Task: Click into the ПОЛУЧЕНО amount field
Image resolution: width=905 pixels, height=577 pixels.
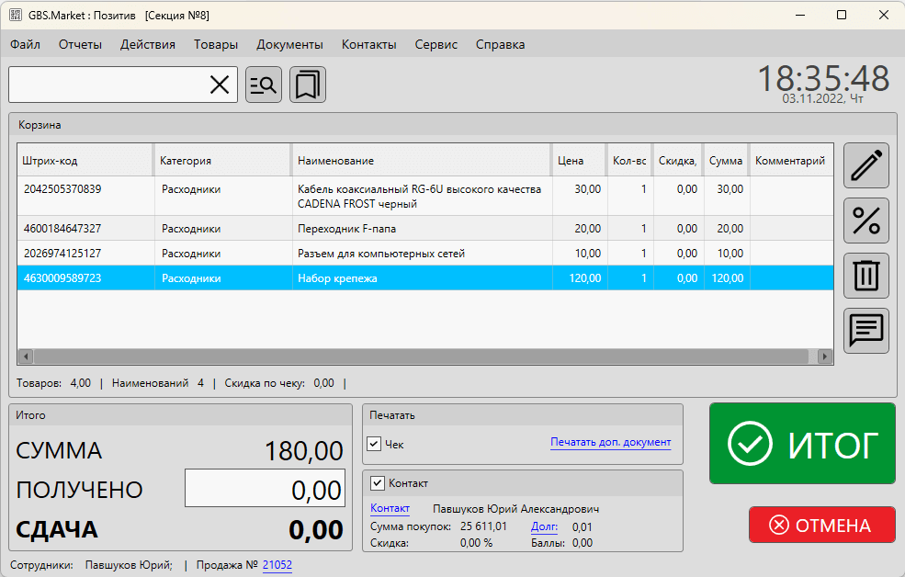Action: (265, 489)
